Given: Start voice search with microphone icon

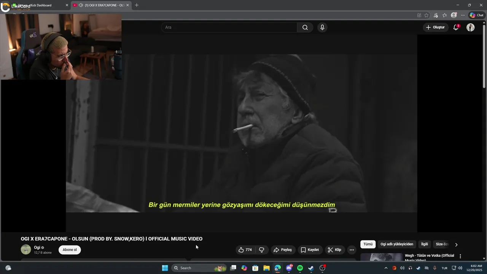Looking at the screenshot, I should coord(322,27).
